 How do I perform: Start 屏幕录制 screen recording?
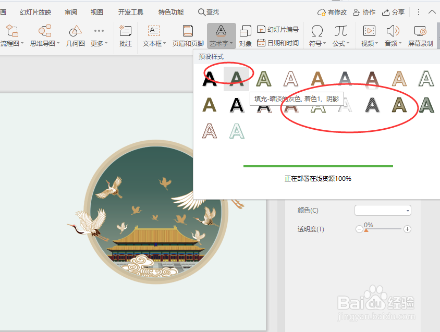click(420, 35)
